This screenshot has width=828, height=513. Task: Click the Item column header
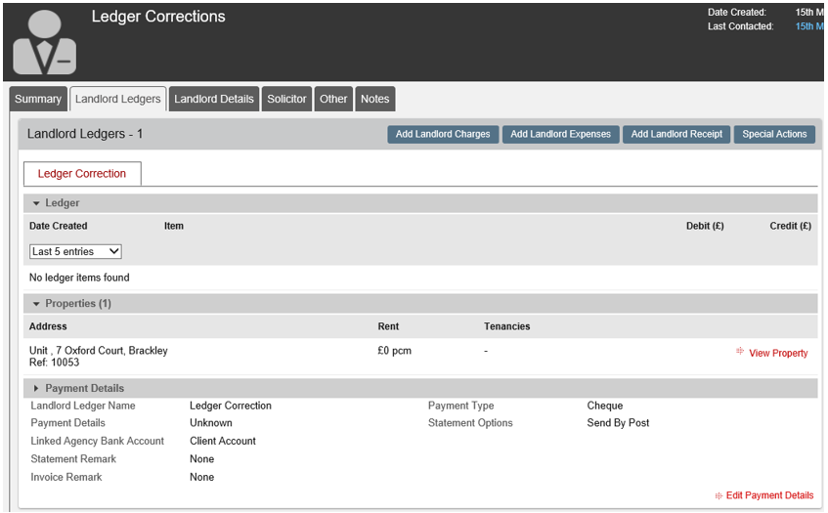pyautogui.click(x=174, y=226)
